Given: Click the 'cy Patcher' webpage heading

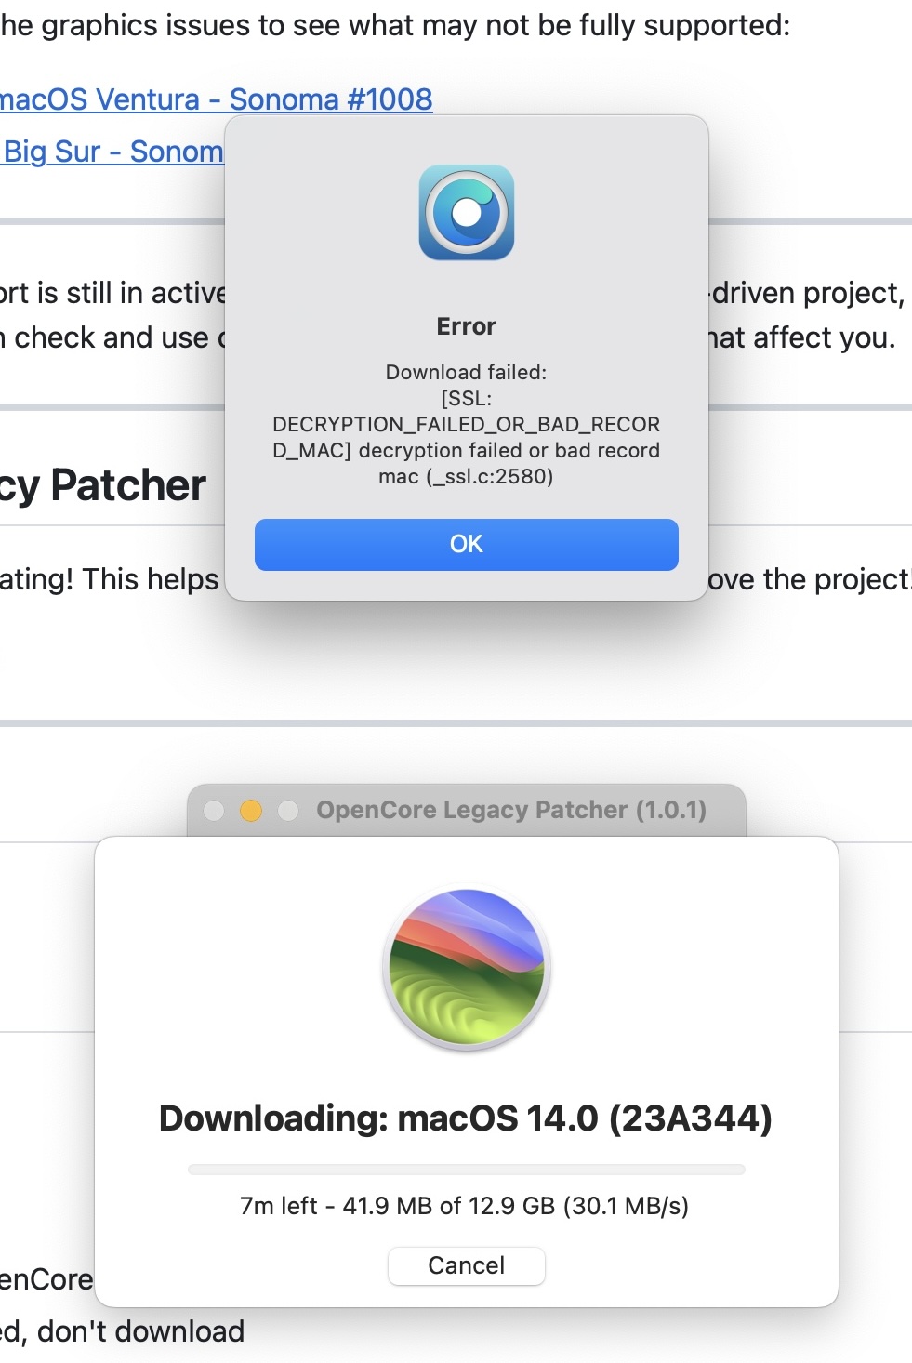Looking at the screenshot, I should [x=103, y=485].
